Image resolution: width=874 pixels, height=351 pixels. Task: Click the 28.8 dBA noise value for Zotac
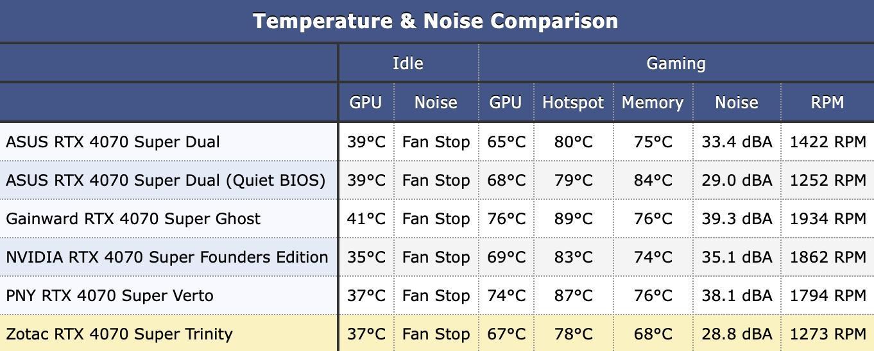coord(737,334)
